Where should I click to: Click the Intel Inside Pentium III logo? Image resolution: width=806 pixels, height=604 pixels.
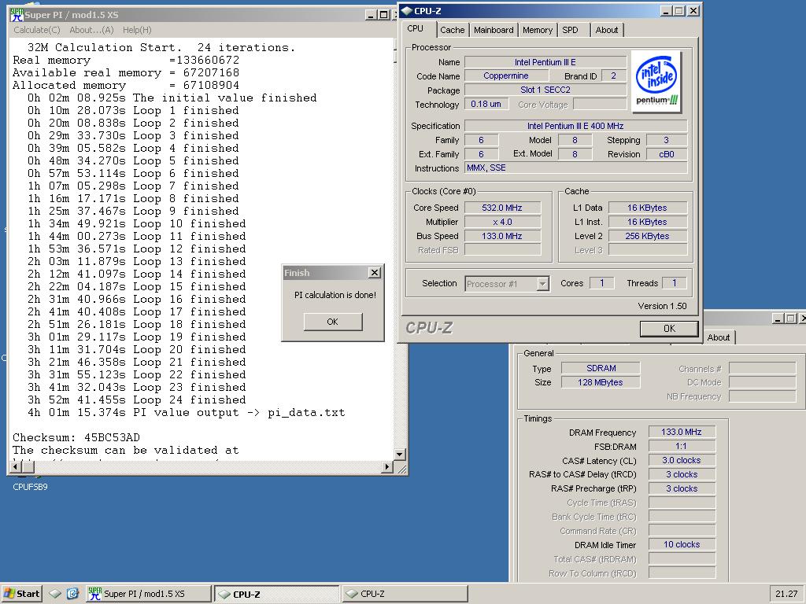(656, 81)
